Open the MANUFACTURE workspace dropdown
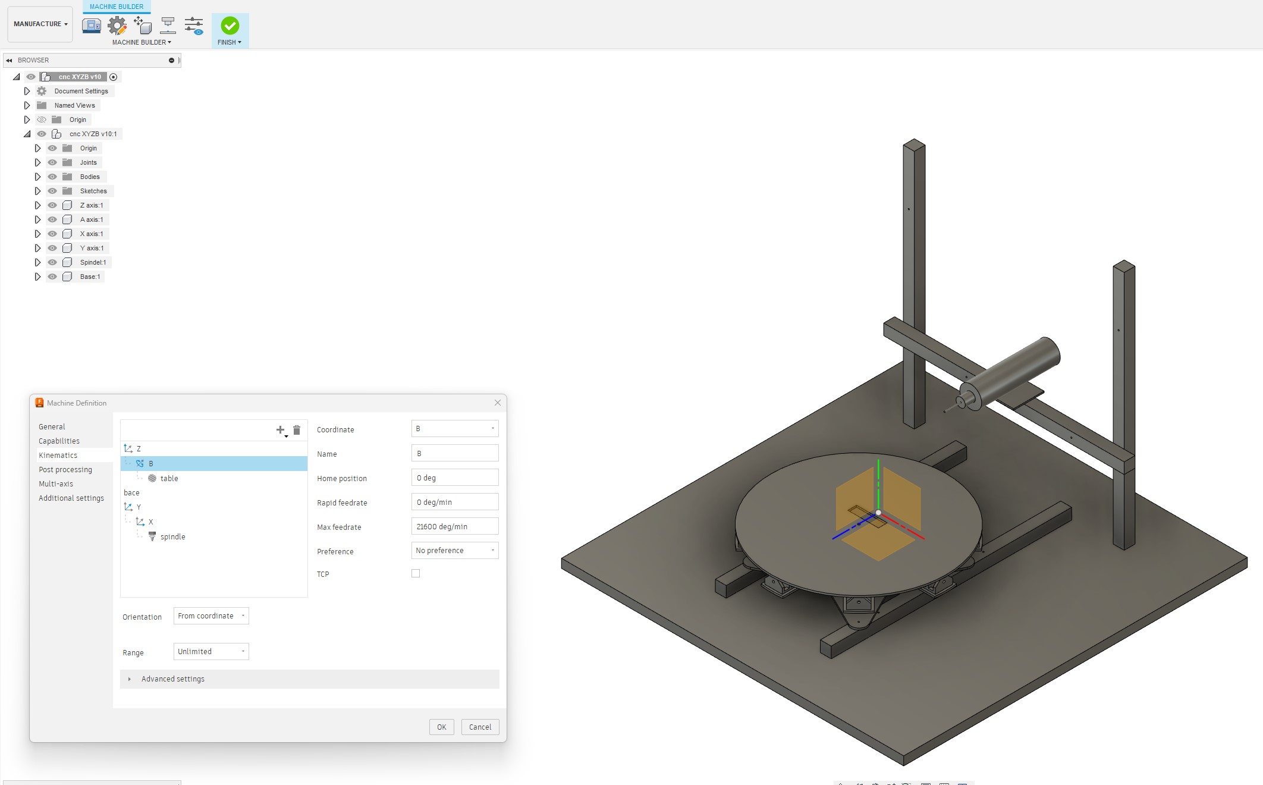1263x785 pixels. pos(40,24)
